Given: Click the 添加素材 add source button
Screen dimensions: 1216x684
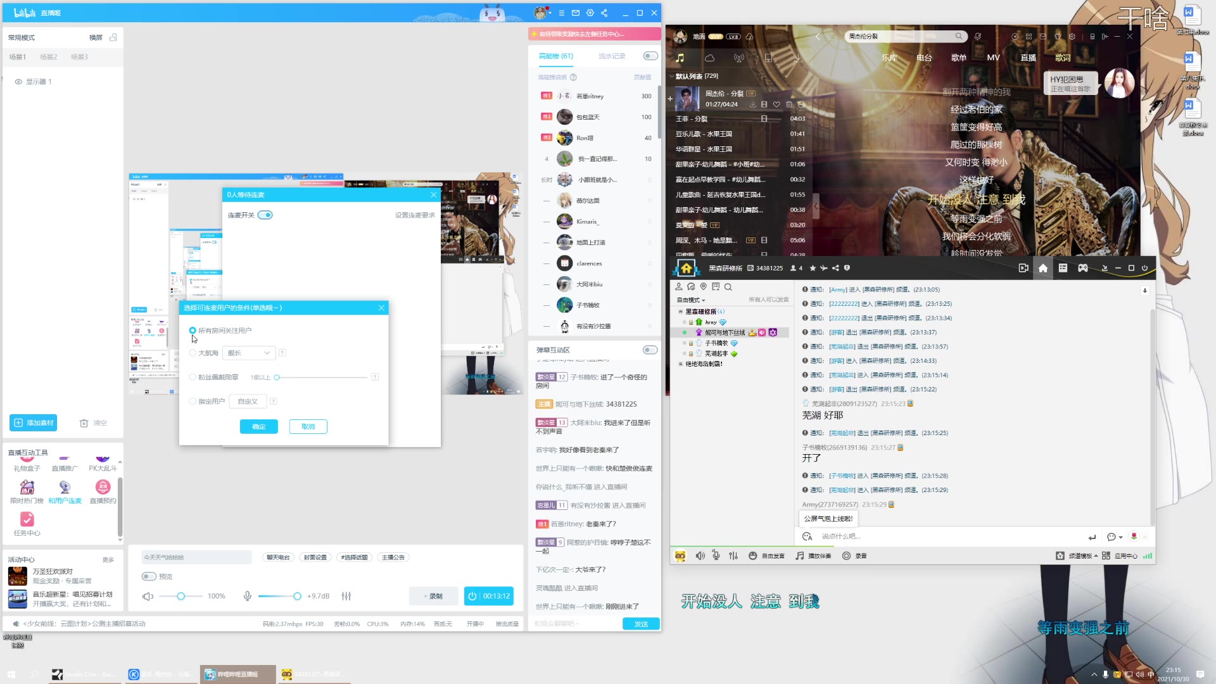Looking at the screenshot, I should (x=34, y=422).
